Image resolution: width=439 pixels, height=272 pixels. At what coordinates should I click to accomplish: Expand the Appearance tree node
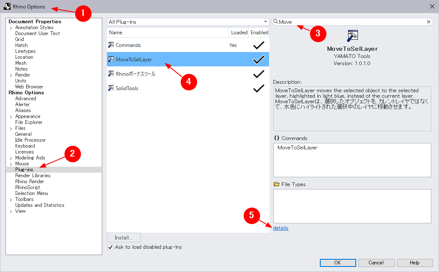click(x=11, y=117)
